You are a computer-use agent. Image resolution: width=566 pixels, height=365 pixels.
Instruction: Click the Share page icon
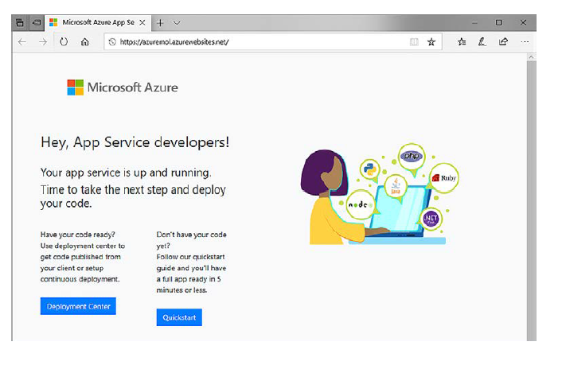pos(503,42)
